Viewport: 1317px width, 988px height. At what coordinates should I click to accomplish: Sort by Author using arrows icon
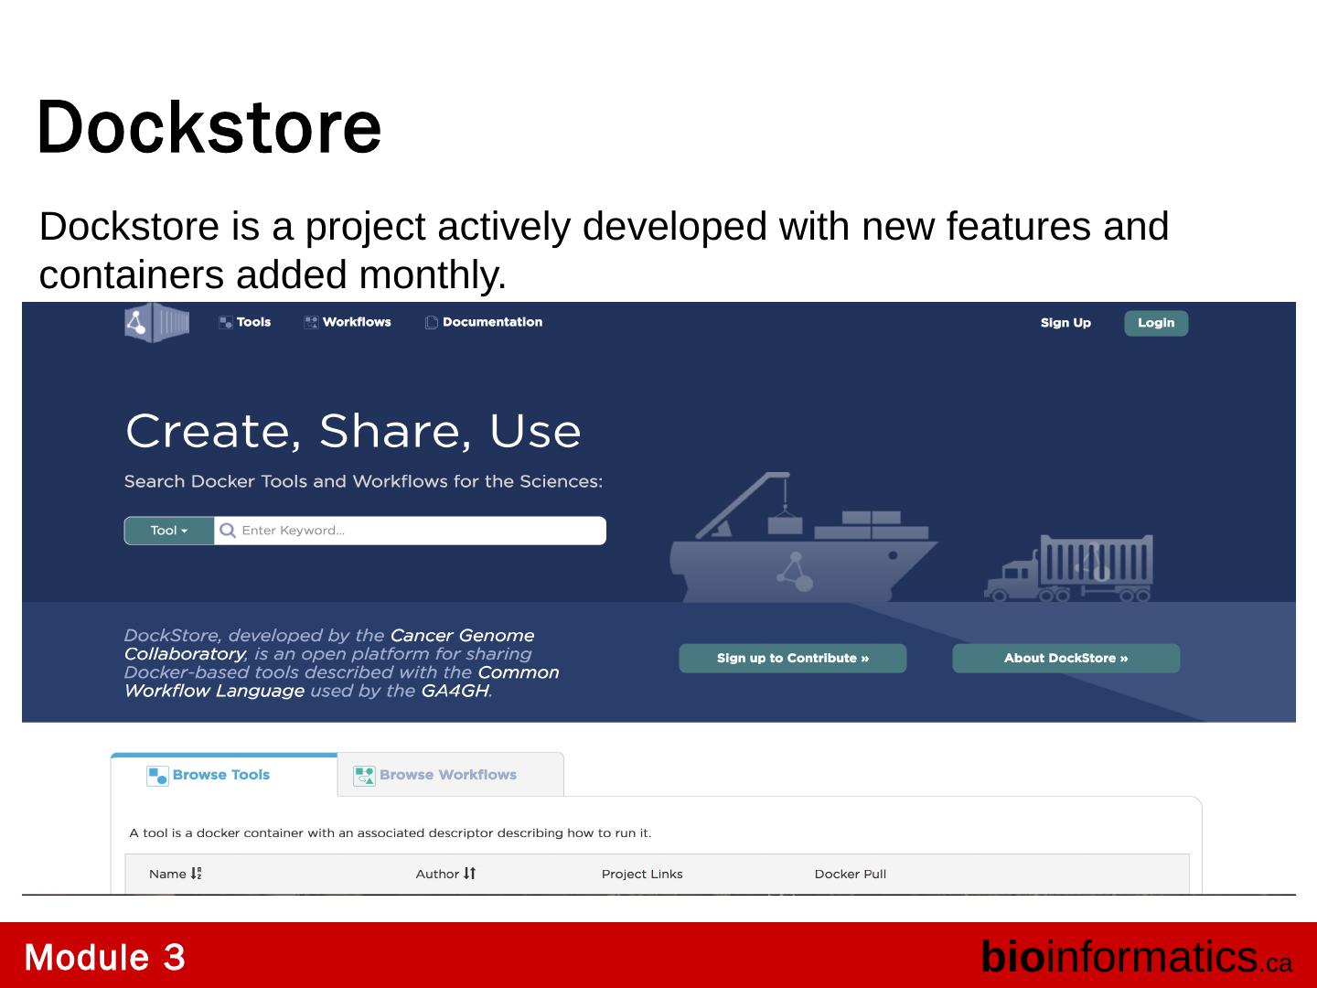(x=470, y=875)
